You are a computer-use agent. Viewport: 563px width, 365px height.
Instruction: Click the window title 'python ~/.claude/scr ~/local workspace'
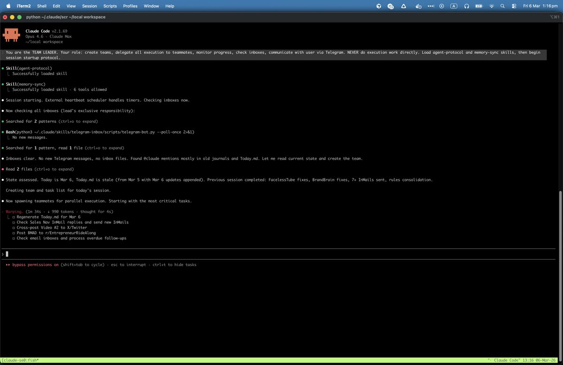click(66, 17)
